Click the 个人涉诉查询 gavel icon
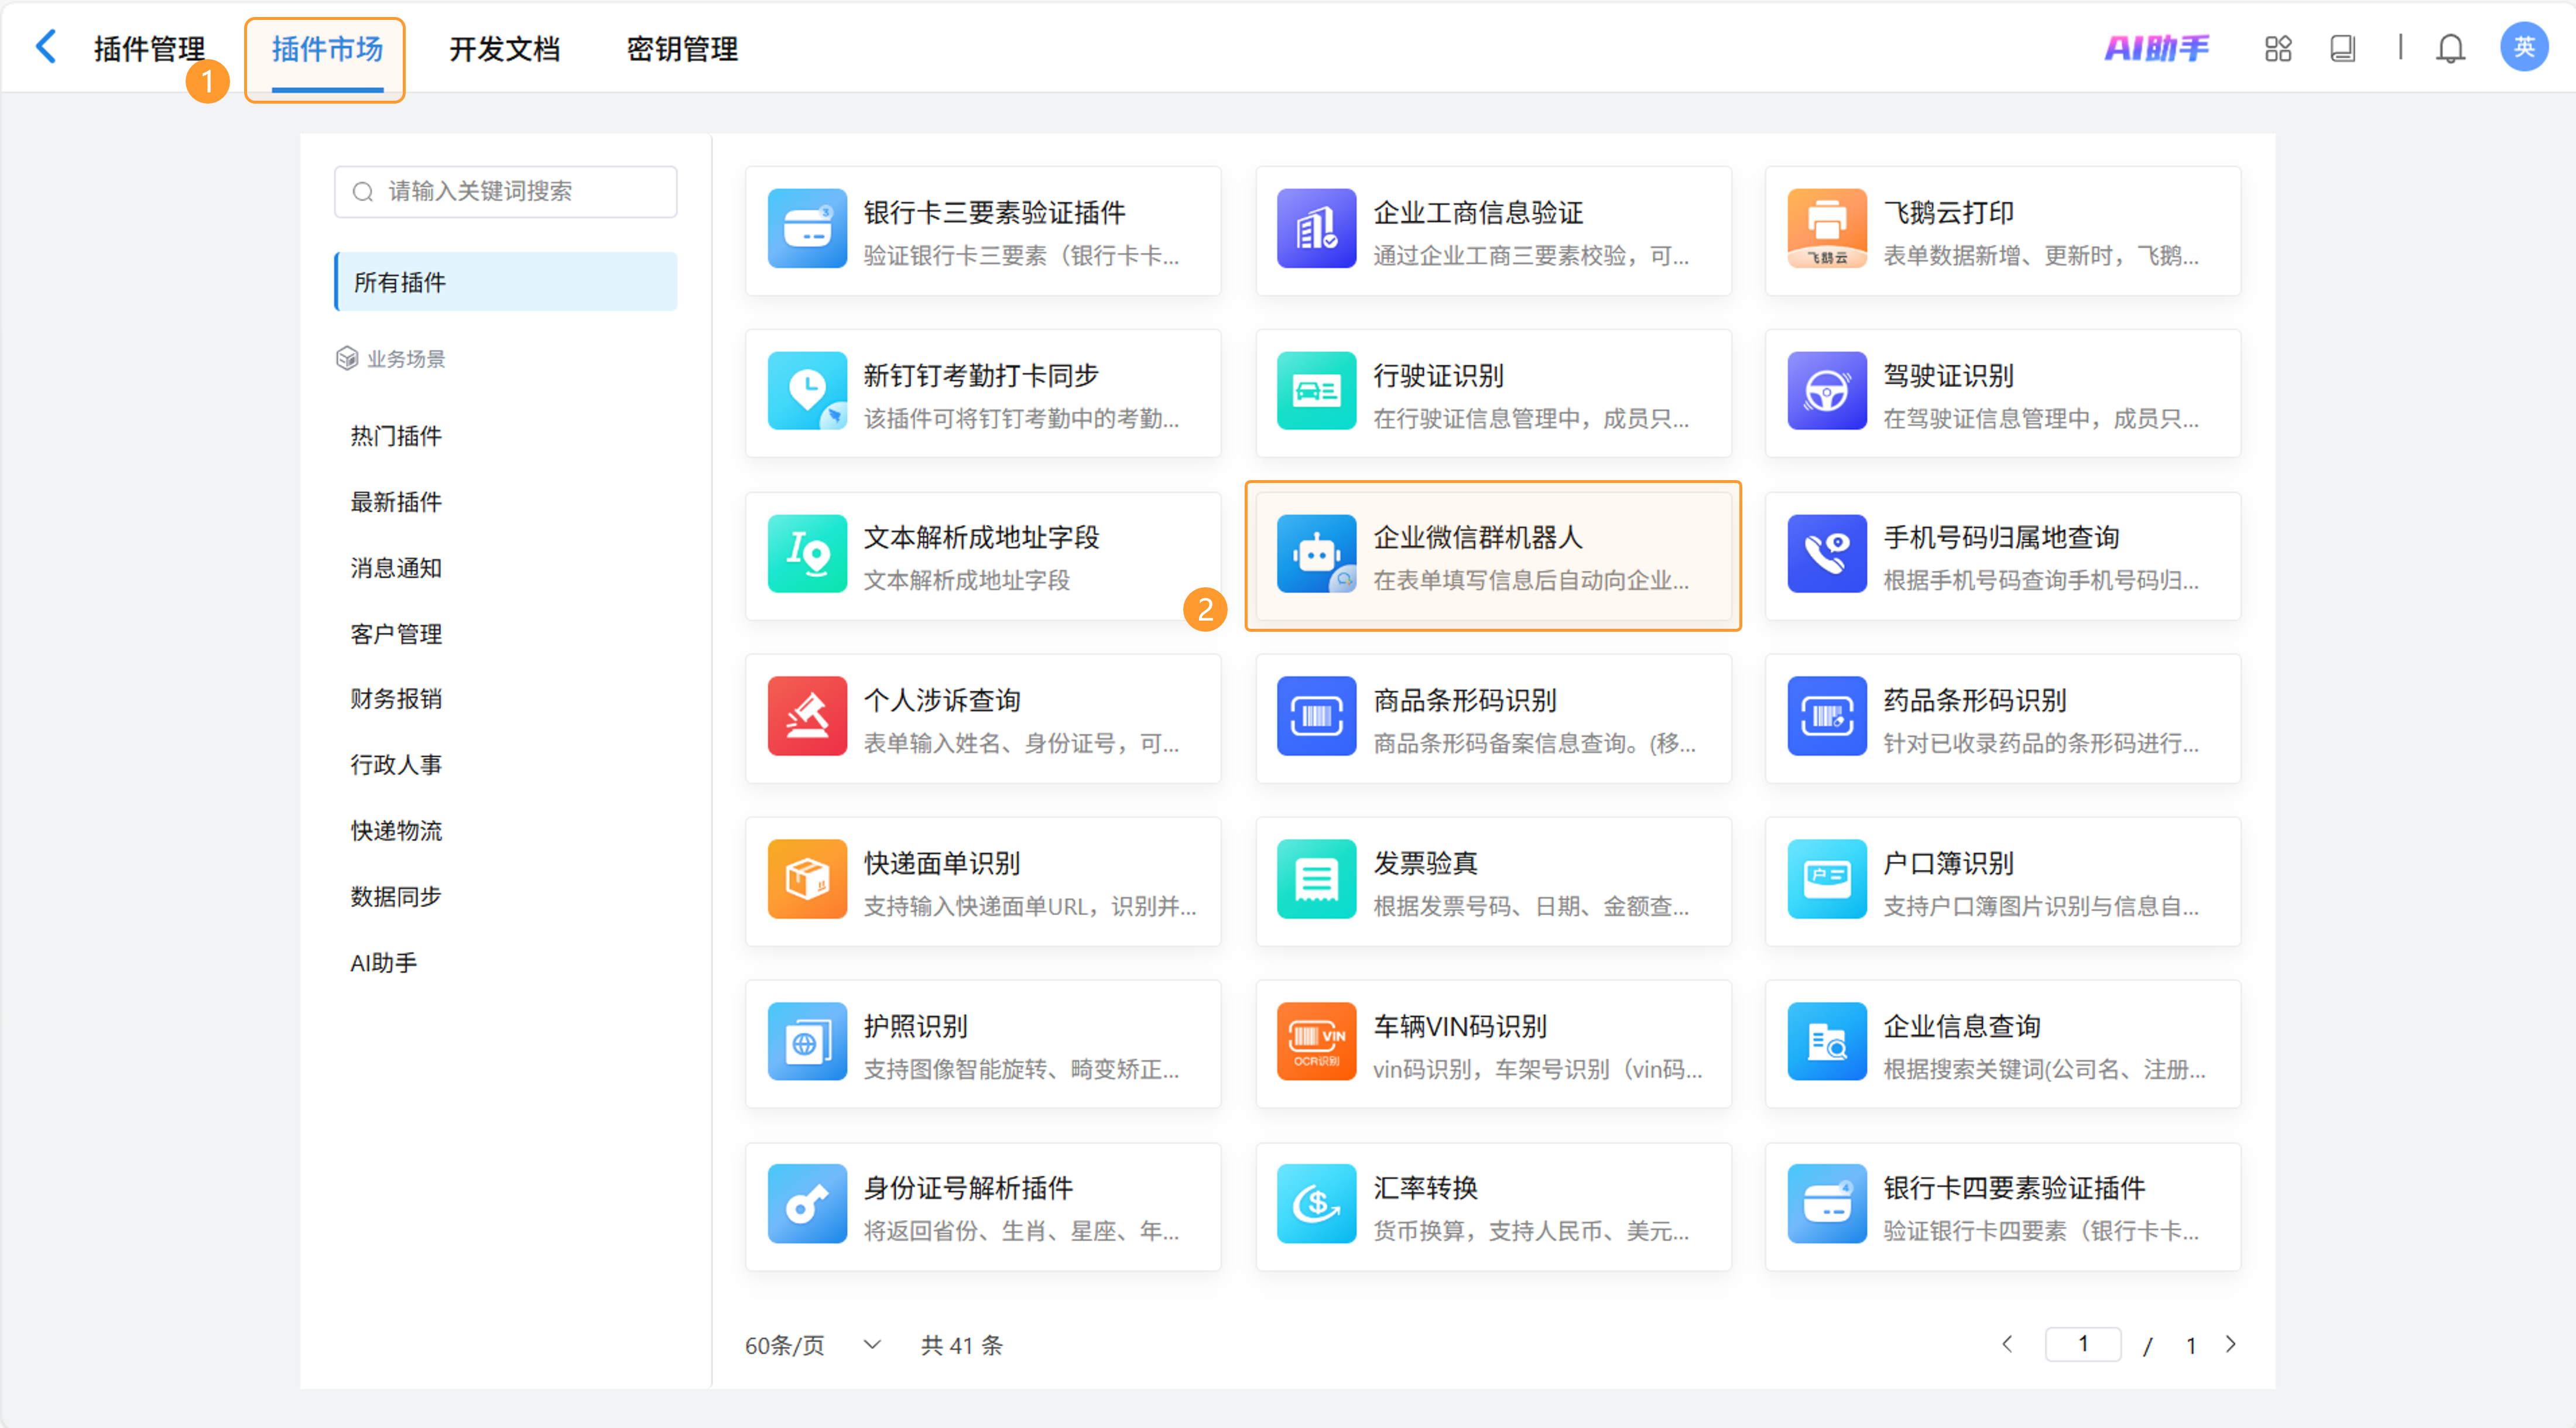Image resolution: width=2576 pixels, height=1428 pixels. point(807,717)
